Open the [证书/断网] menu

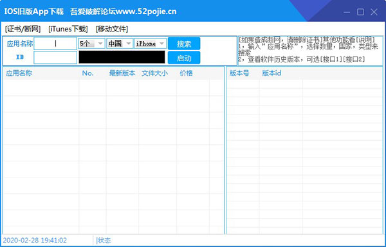(23, 29)
